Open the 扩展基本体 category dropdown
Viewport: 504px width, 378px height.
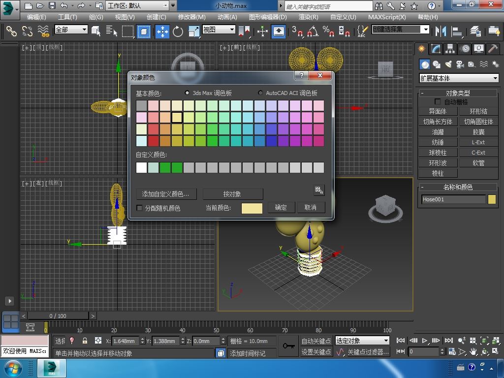pos(459,78)
